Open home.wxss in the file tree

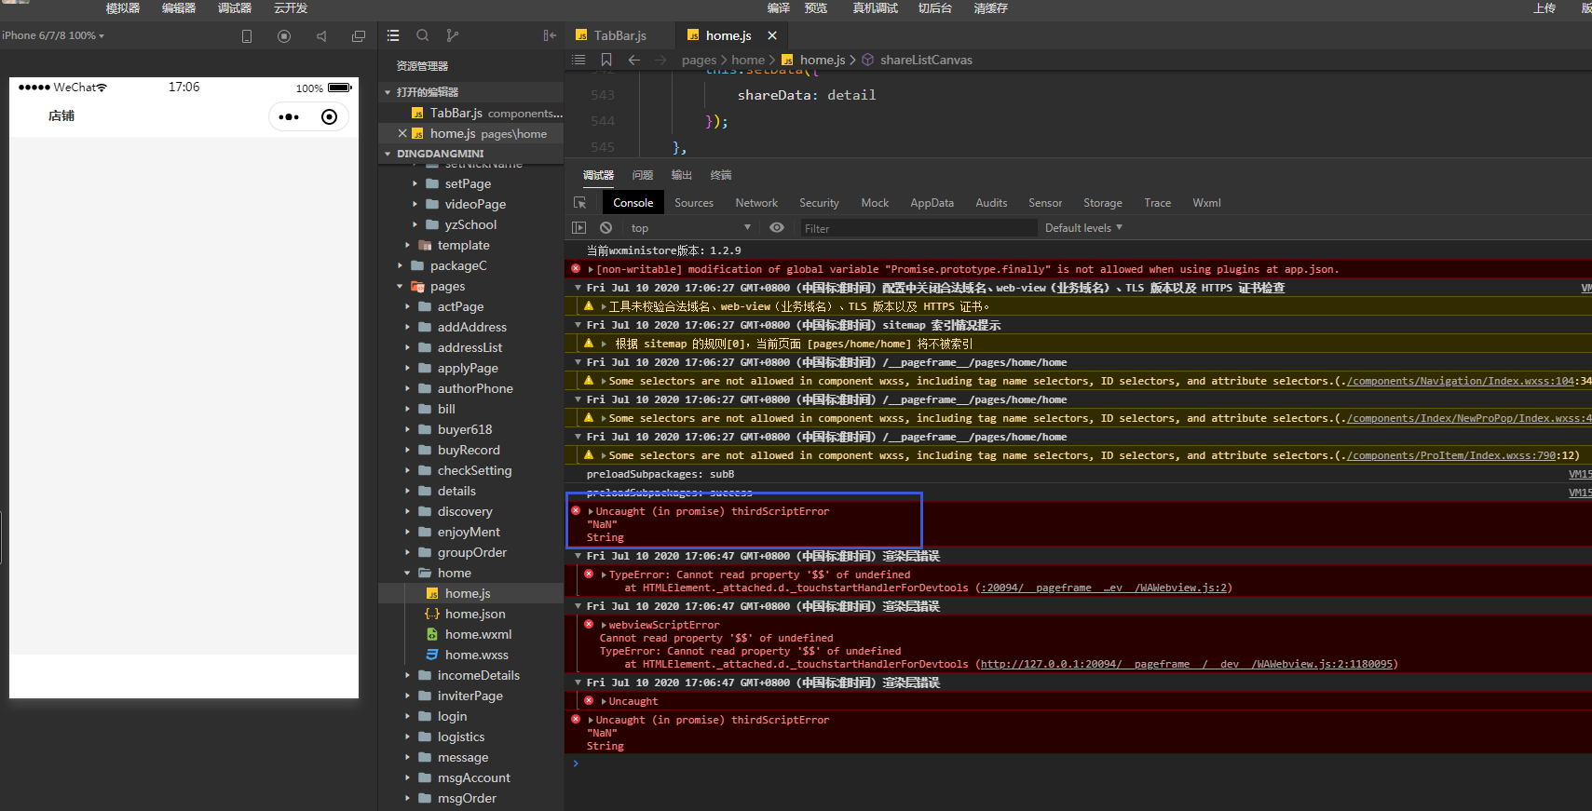click(x=477, y=655)
